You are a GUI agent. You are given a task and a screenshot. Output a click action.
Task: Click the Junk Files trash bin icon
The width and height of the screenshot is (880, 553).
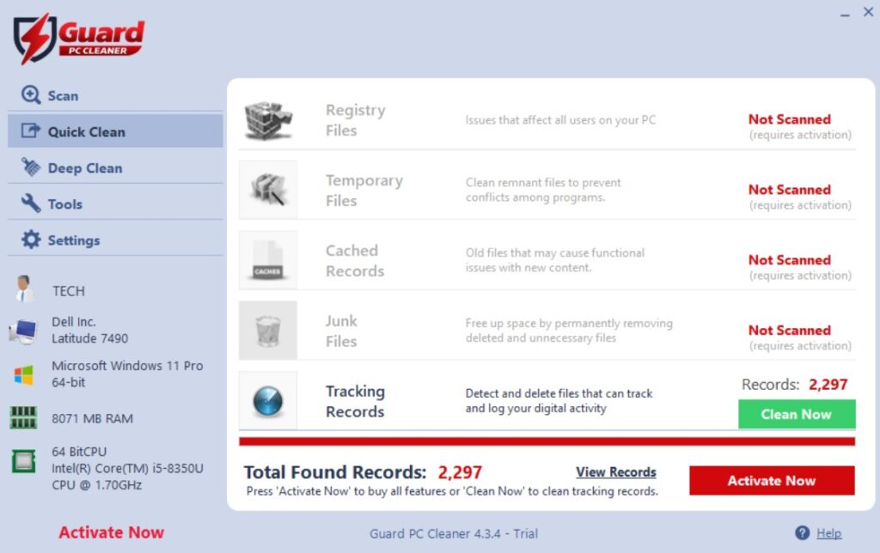click(268, 331)
